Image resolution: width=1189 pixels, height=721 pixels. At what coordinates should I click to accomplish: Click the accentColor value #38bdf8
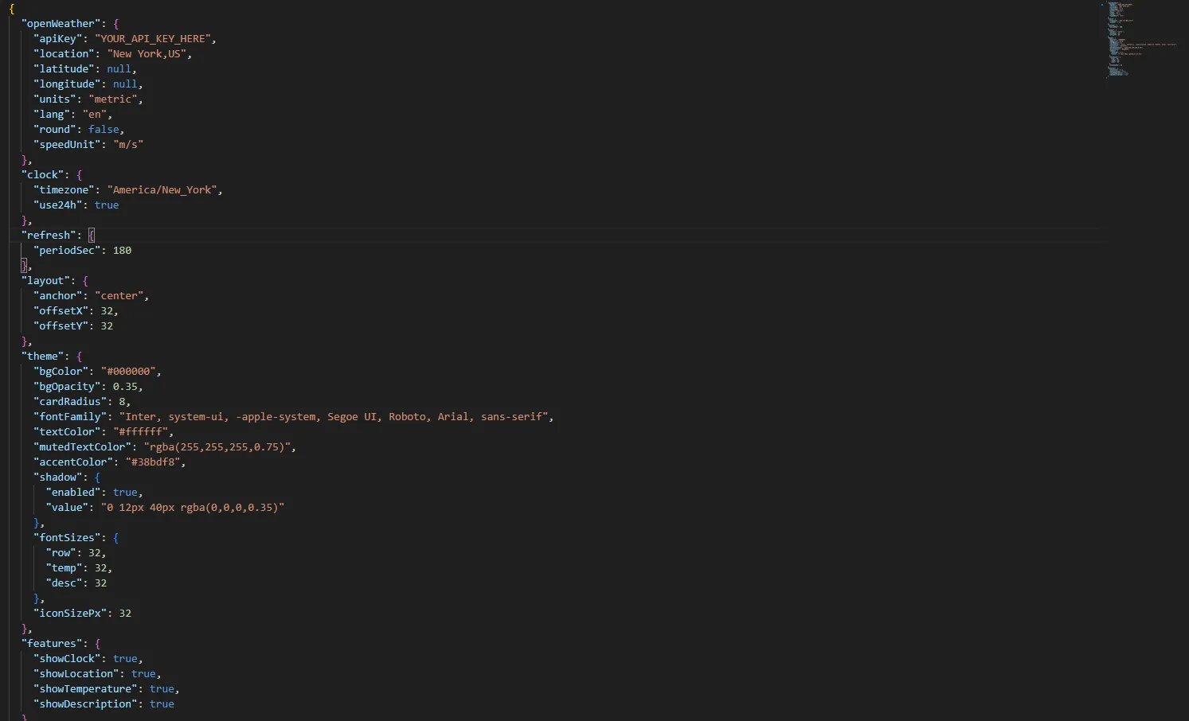(x=153, y=462)
